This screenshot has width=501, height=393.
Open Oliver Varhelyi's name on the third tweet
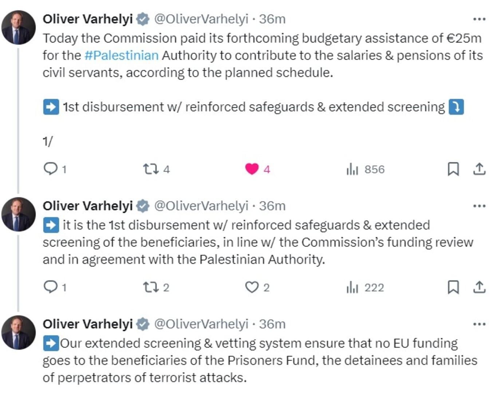[x=88, y=324]
